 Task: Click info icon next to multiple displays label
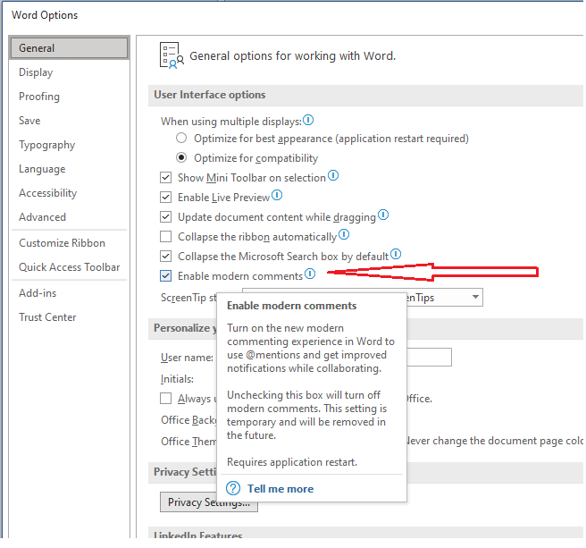[308, 120]
